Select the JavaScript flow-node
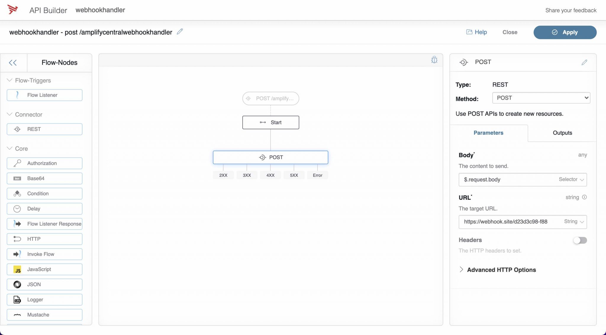606x335 pixels. coord(44,269)
